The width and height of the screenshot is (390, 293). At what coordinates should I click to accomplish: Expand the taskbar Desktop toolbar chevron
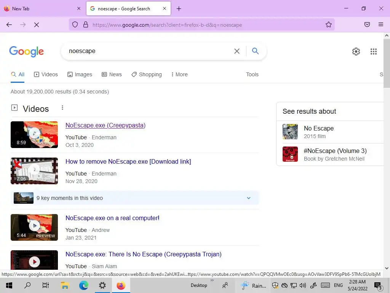click(x=212, y=280)
